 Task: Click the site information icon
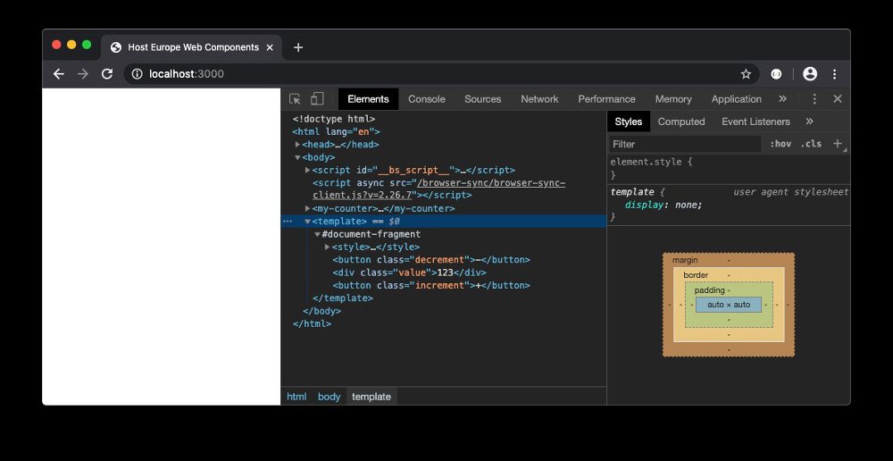click(138, 74)
